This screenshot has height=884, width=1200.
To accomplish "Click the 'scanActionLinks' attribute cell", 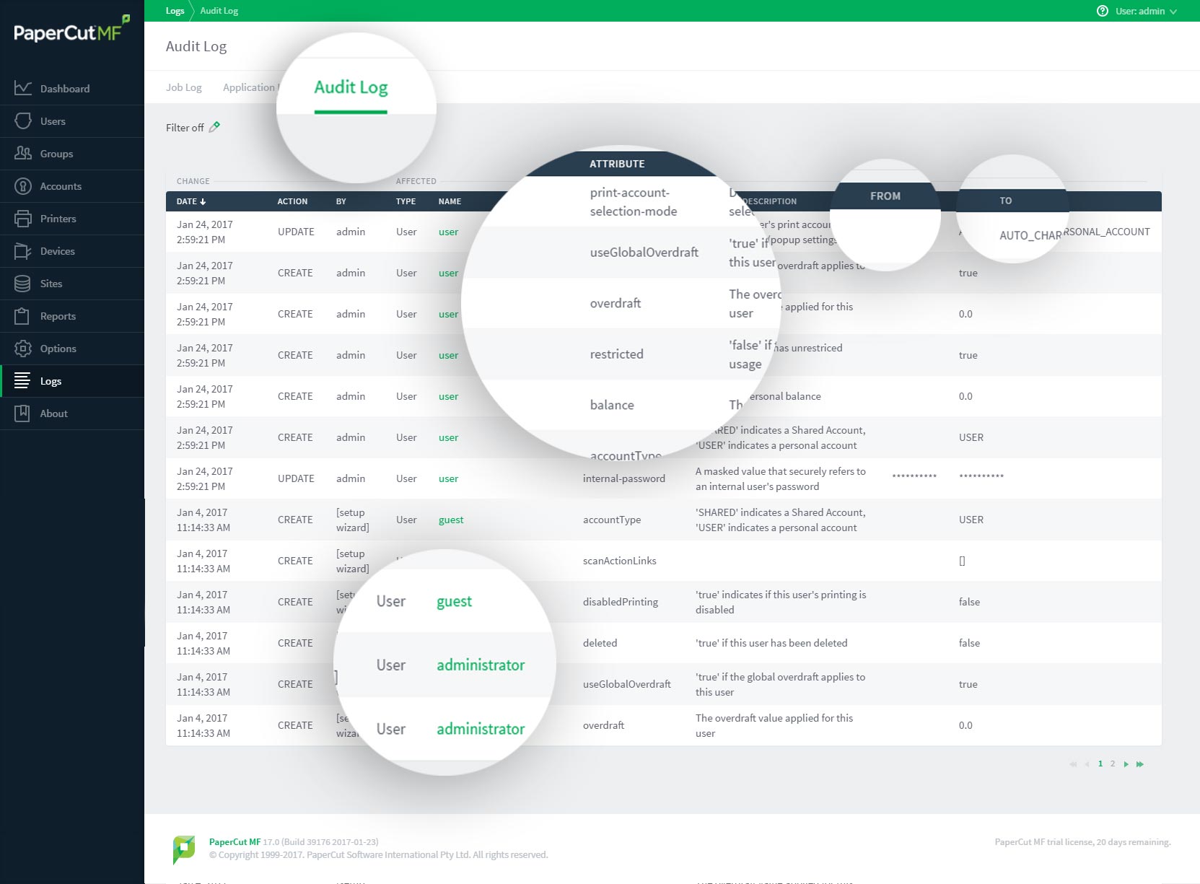I will pyautogui.click(x=620, y=561).
